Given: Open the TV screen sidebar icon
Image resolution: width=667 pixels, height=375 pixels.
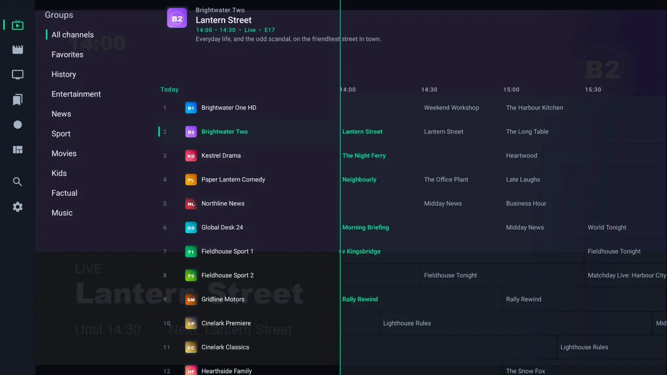Looking at the screenshot, I should pyautogui.click(x=18, y=74).
